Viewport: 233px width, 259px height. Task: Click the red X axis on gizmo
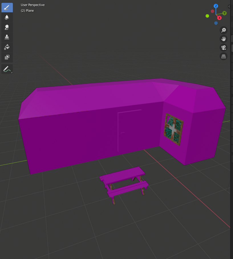coord(220,18)
